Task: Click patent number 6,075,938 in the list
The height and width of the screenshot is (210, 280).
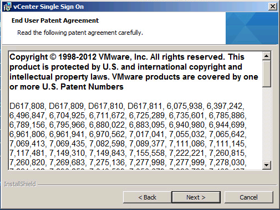Action: pos(185,106)
